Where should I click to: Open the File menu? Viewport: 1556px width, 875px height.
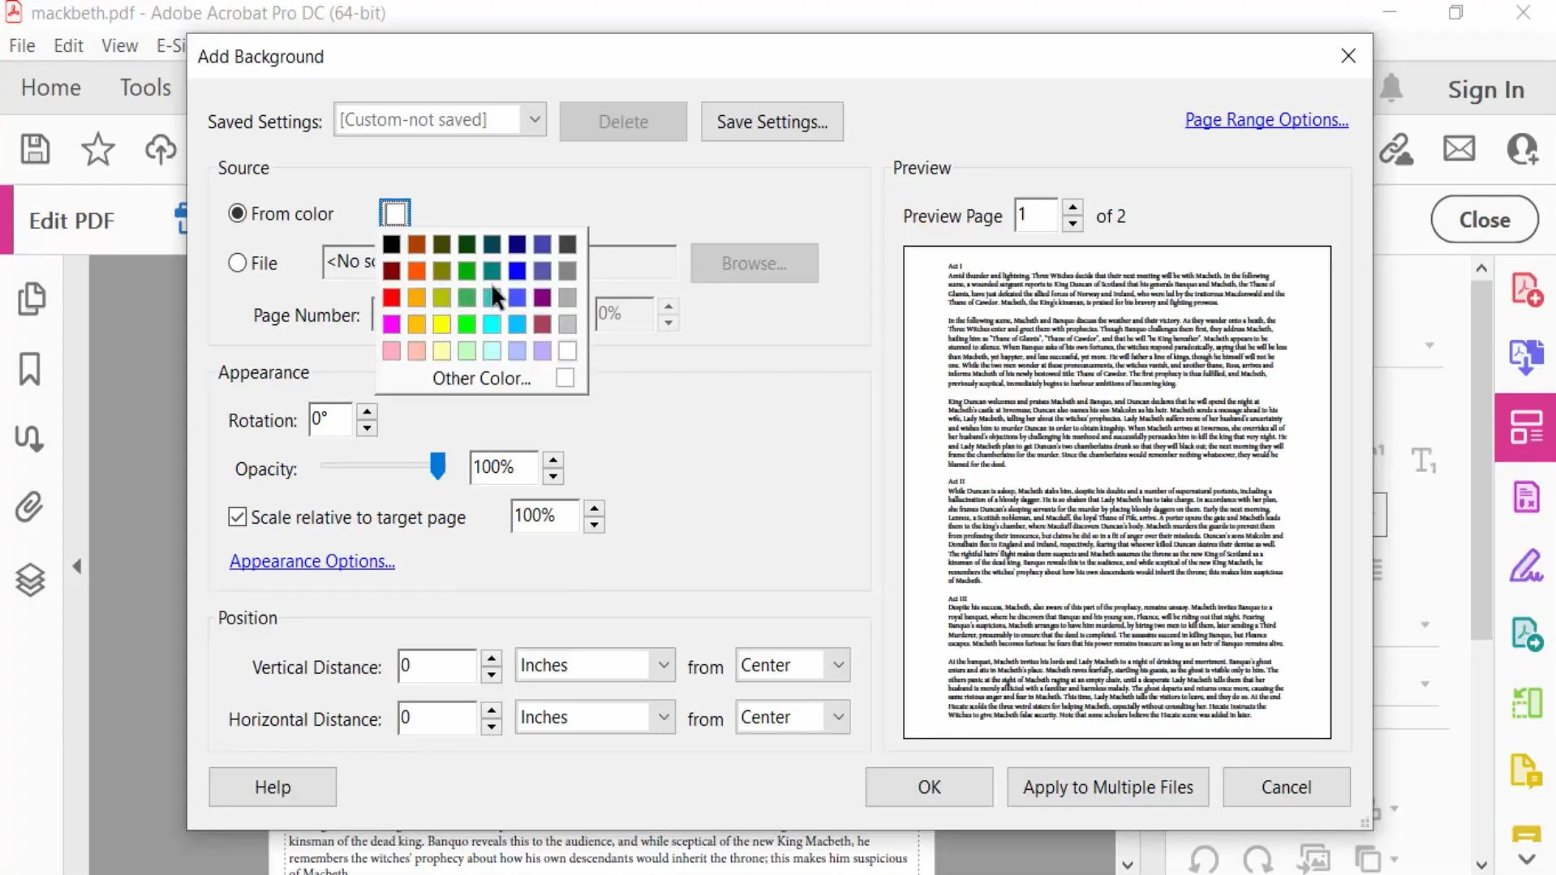pos(22,45)
